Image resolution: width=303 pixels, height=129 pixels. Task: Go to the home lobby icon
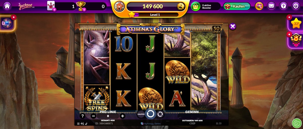(7, 6)
